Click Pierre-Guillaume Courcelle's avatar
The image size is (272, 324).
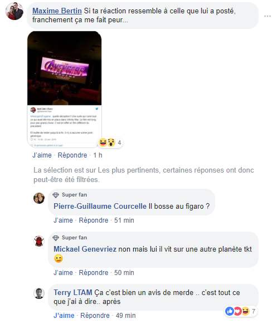click(x=39, y=198)
